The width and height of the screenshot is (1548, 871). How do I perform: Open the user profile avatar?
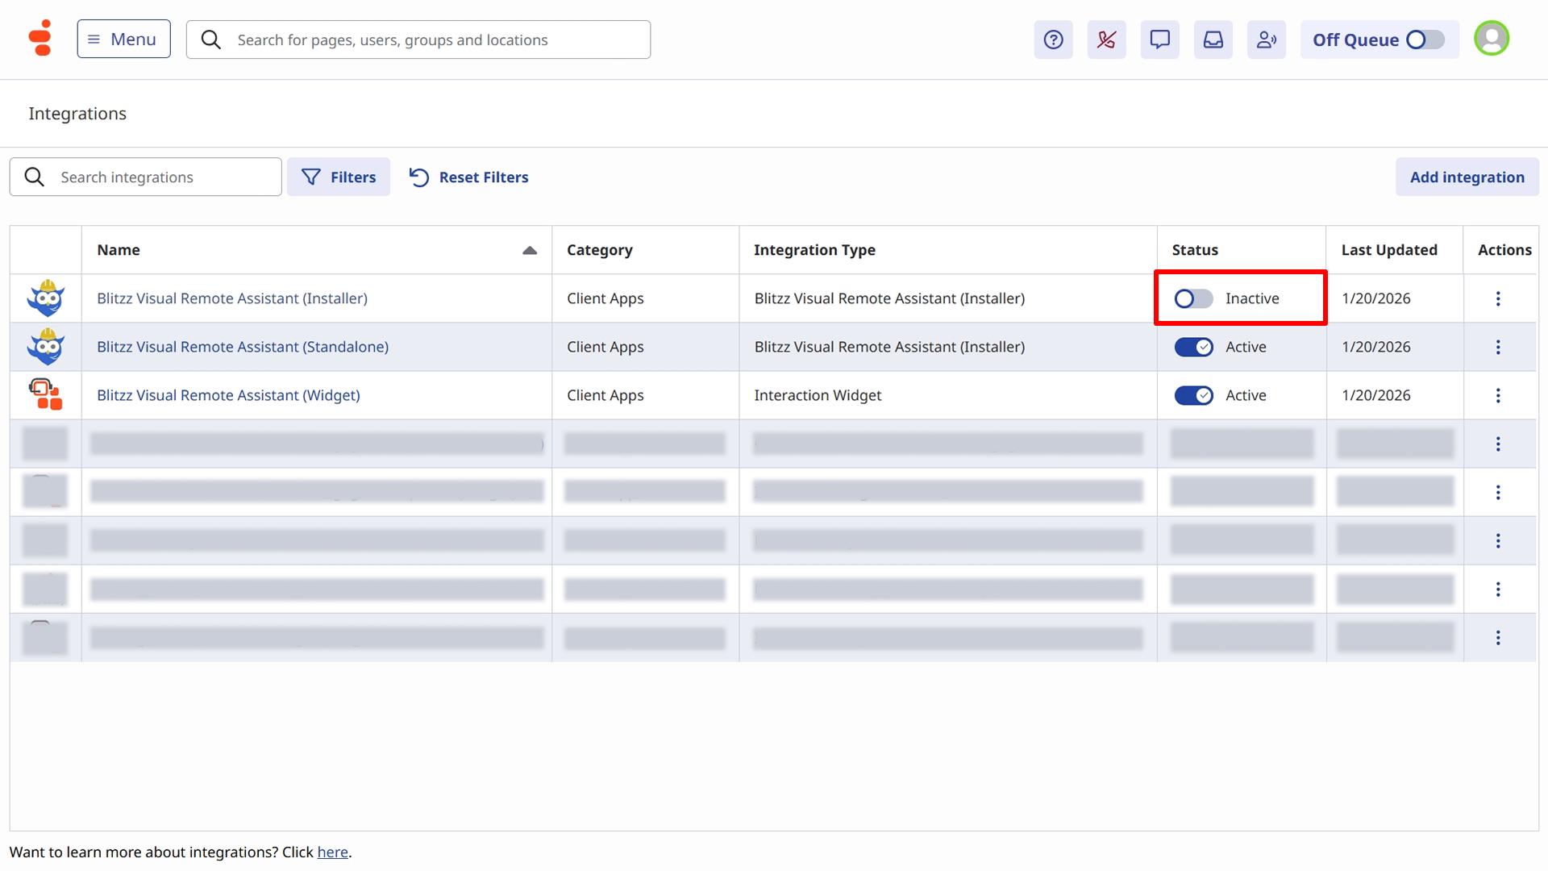(x=1491, y=38)
